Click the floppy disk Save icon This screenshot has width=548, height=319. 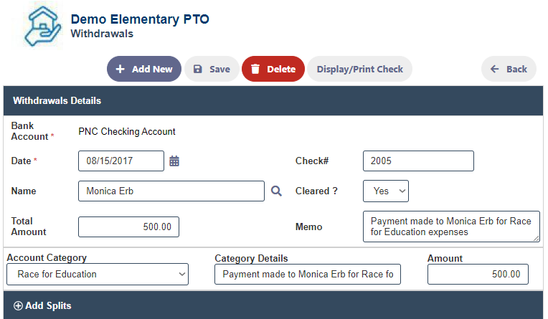pyautogui.click(x=198, y=69)
